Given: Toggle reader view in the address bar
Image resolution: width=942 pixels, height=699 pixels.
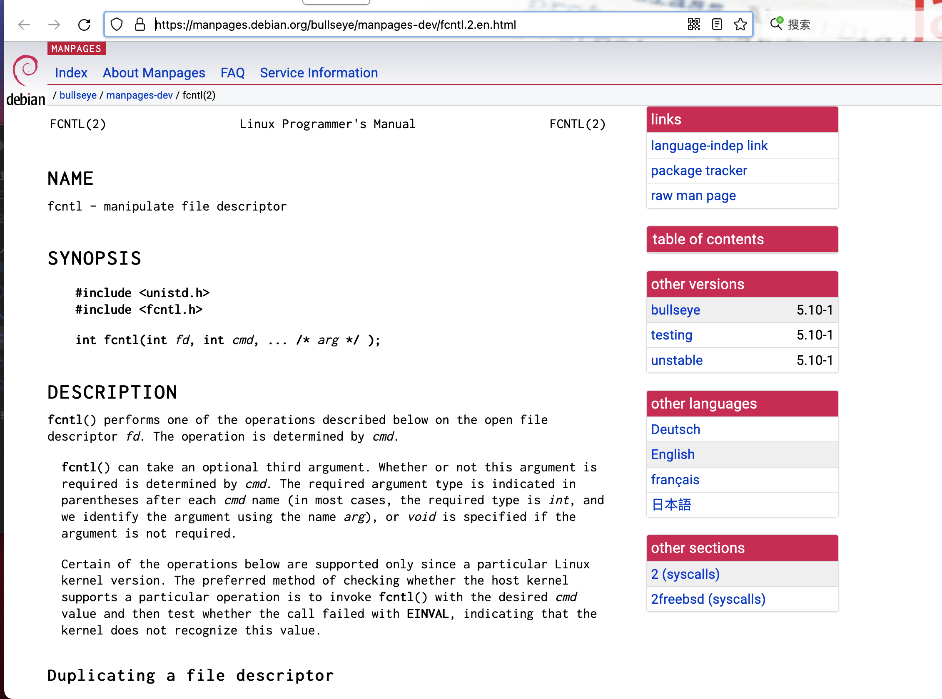Looking at the screenshot, I should click(717, 25).
